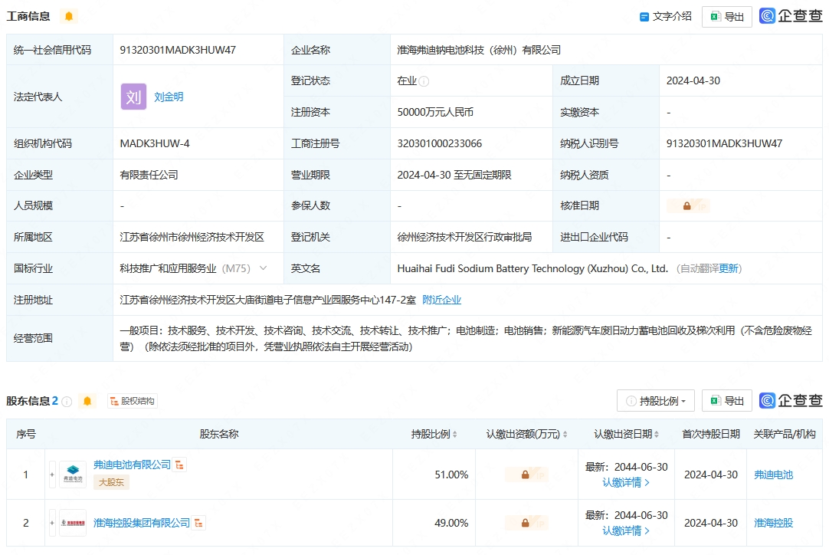
Task: Click the 文字介绍 icon link
Action: coord(666,16)
